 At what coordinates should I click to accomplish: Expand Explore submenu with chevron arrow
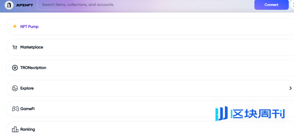290,88
